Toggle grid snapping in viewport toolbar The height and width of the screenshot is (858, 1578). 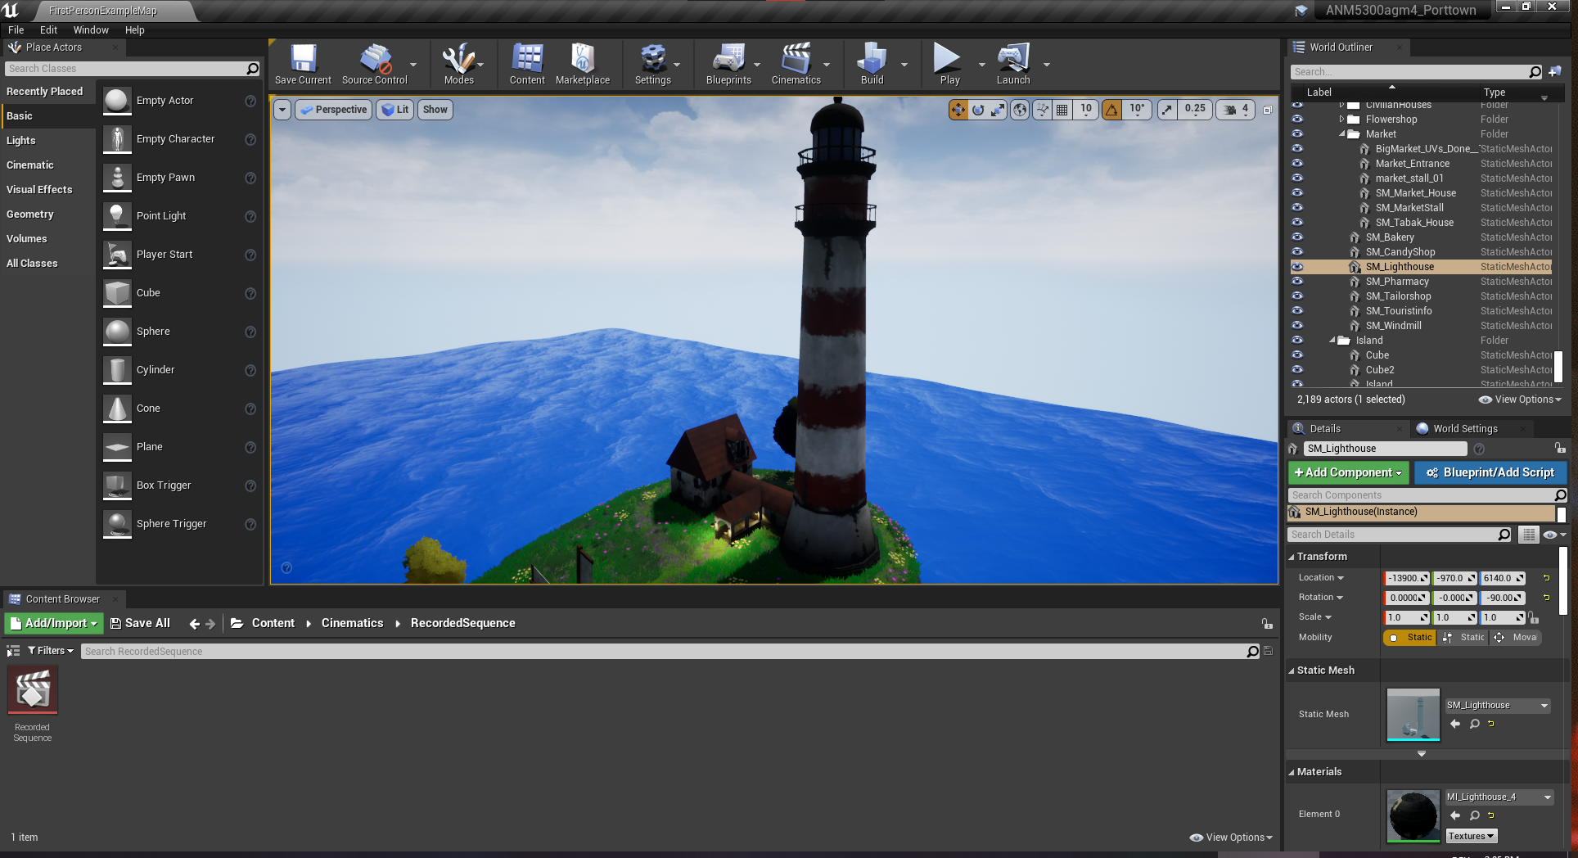pos(1062,110)
